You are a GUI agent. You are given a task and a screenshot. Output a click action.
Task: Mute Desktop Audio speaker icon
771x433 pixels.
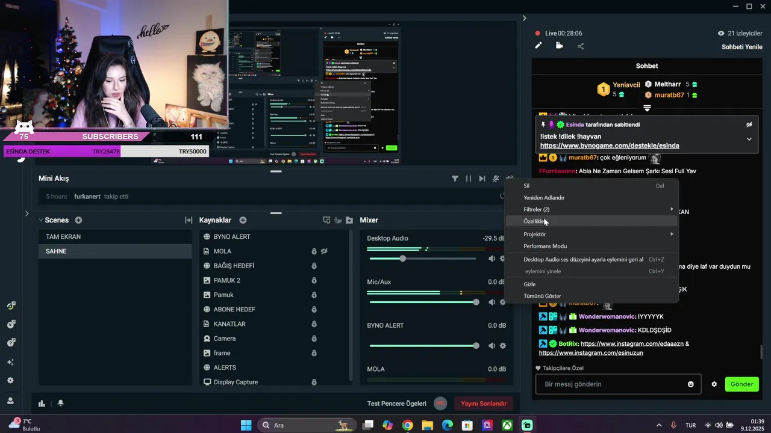click(x=492, y=259)
